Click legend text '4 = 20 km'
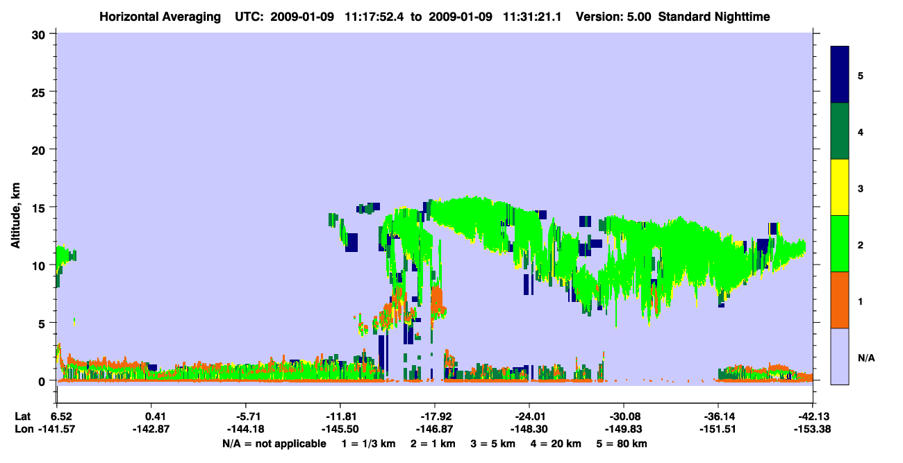 [557, 444]
